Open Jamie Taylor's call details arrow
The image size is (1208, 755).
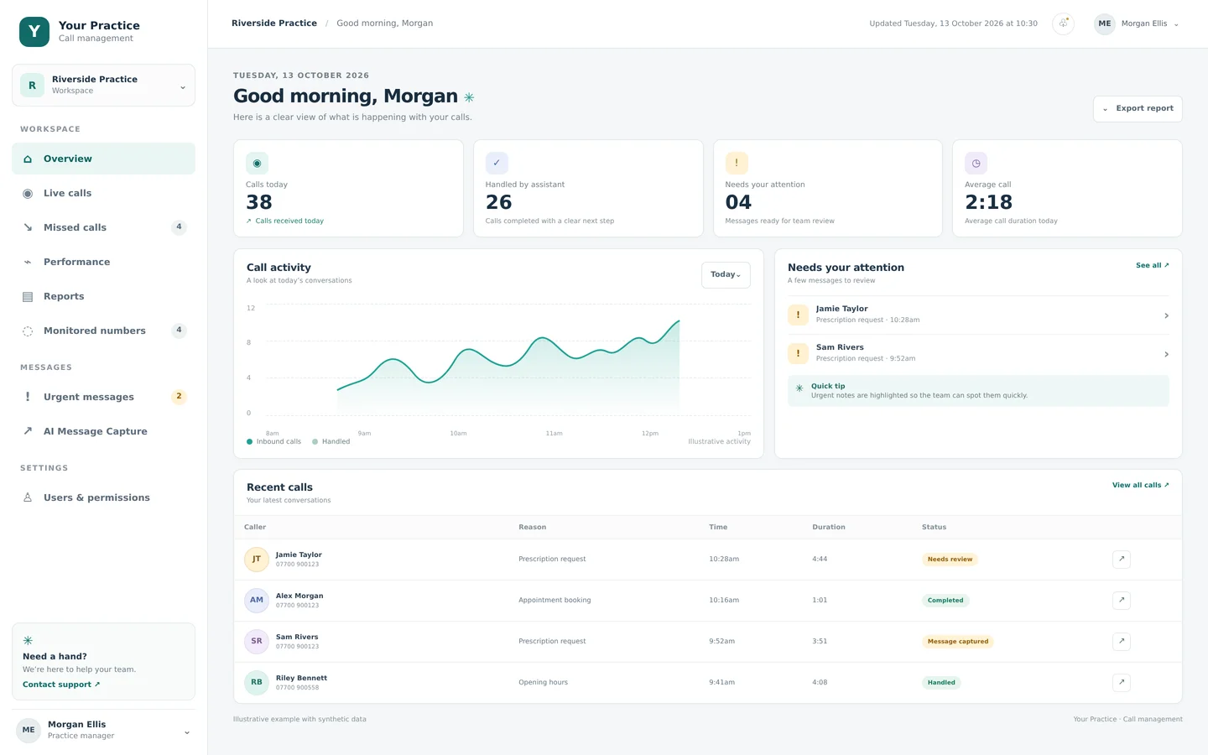1122,560
